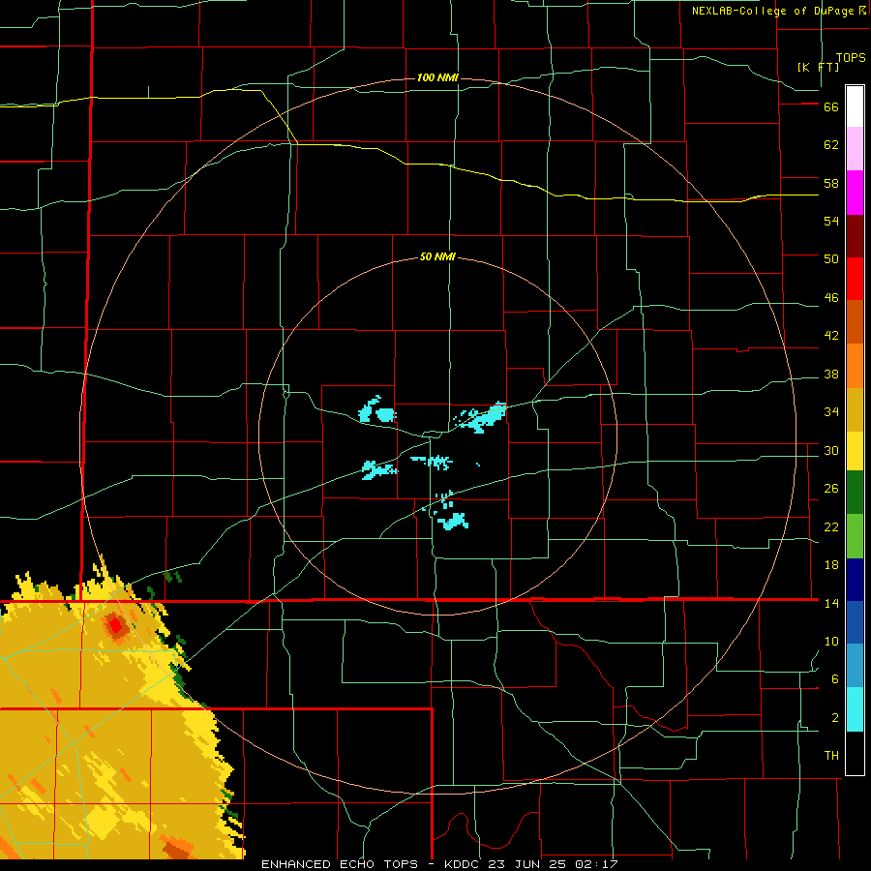Image resolution: width=871 pixels, height=871 pixels.
Task: Click the orange echo core at bottom edge
Action: tap(178, 850)
